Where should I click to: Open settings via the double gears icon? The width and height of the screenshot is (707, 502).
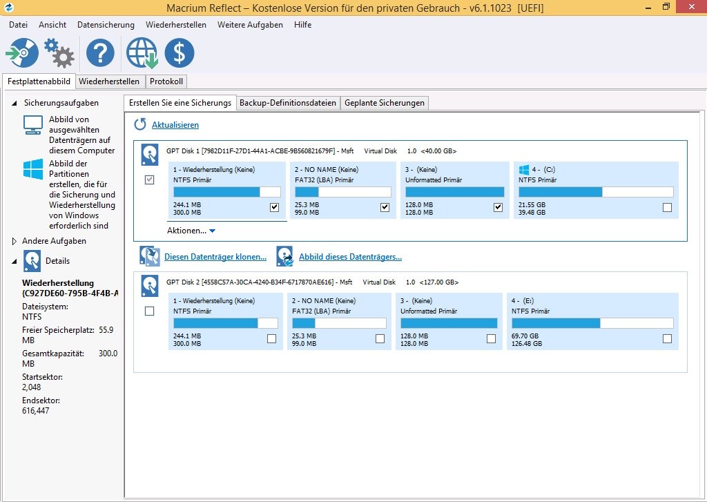(59, 52)
